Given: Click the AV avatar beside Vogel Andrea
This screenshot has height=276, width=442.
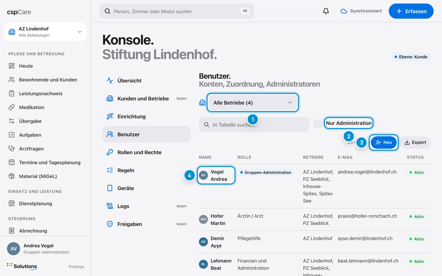Looking at the screenshot, I should (x=203, y=175).
